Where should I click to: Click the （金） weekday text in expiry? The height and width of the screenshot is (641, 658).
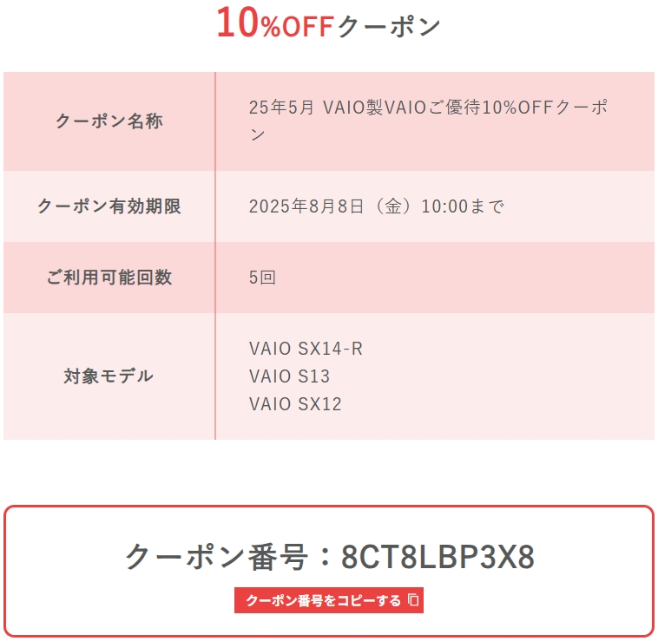pos(392,206)
